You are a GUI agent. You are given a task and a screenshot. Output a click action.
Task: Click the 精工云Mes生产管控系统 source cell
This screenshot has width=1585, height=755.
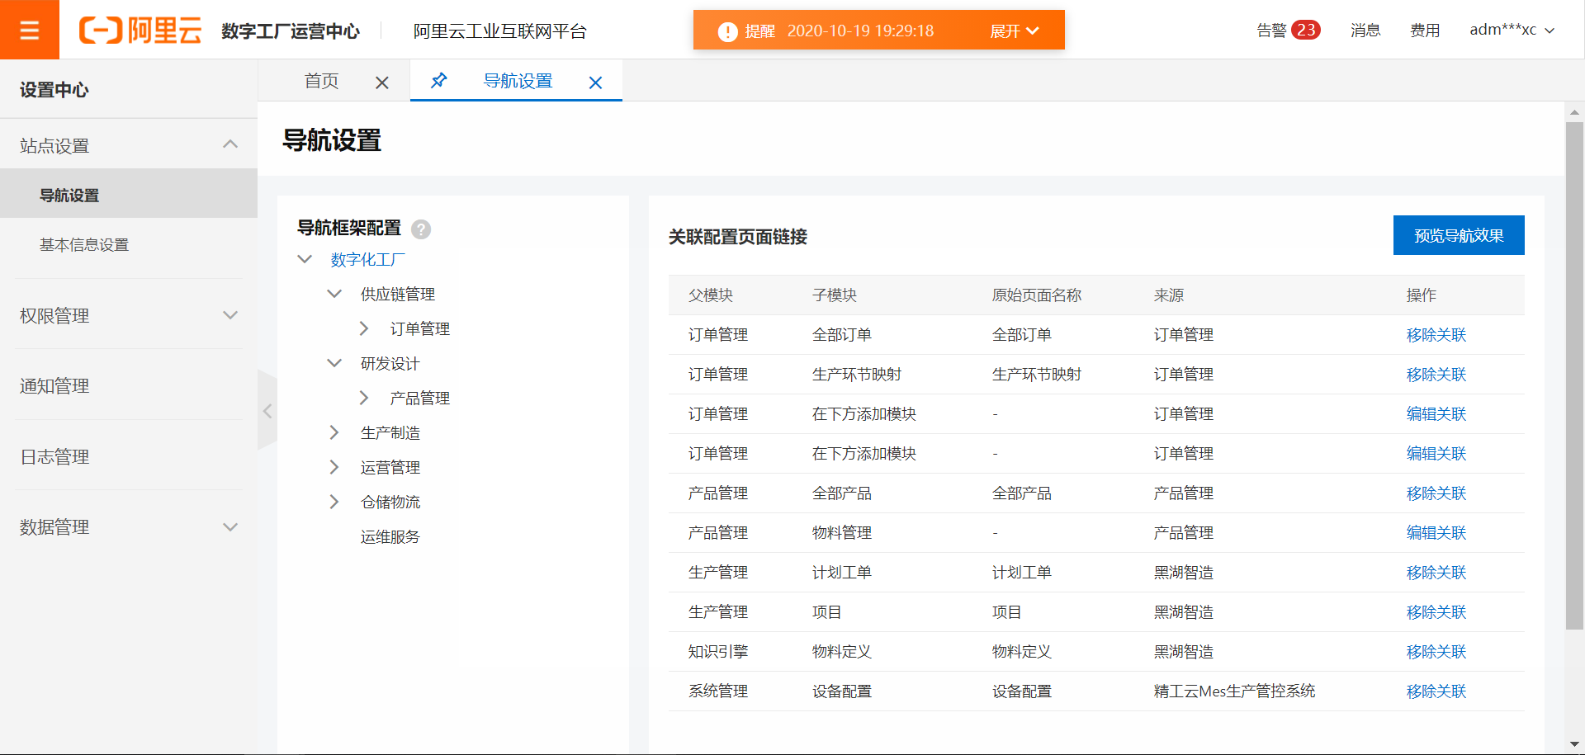pyautogui.click(x=1234, y=691)
